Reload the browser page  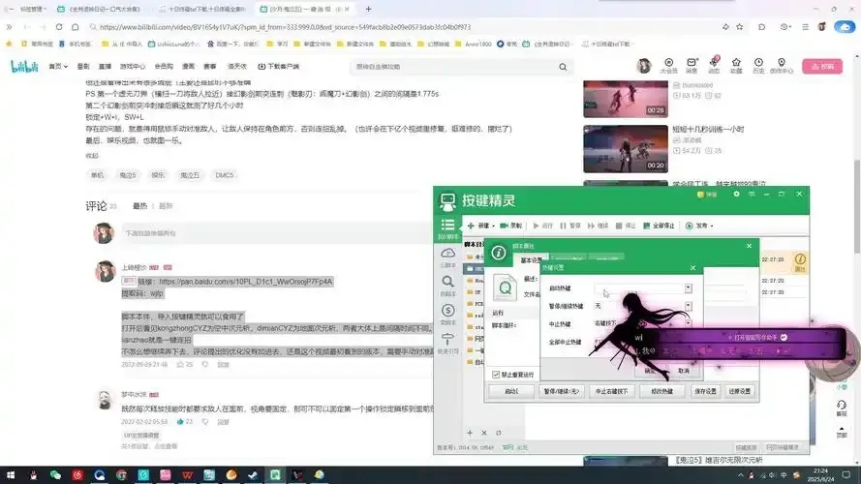tap(59, 27)
